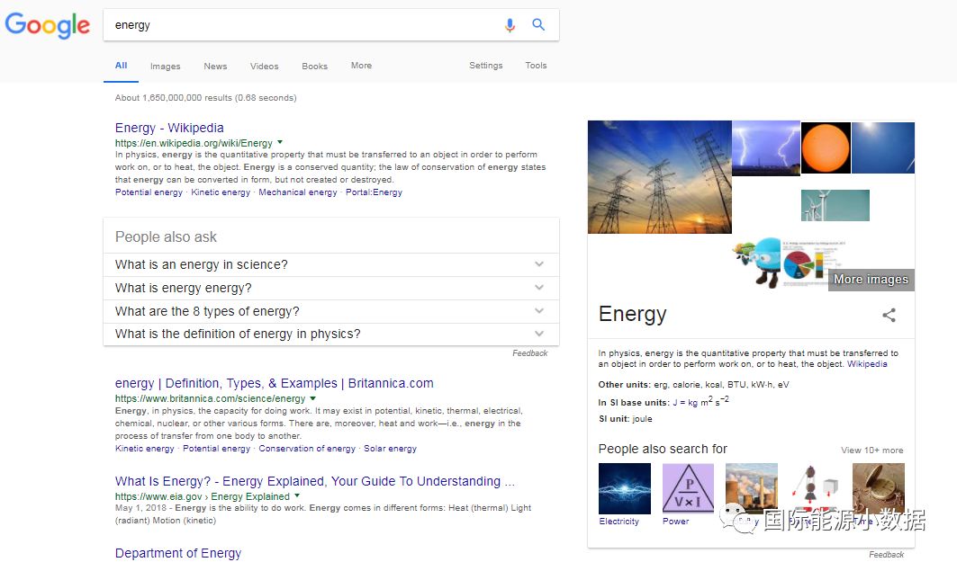Open the Solar energy sitelink
Image resolution: width=957 pixels, height=562 pixels.
[391, 448]
